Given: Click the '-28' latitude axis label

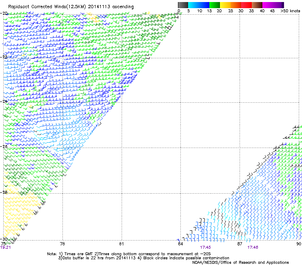Looking at the screenshot, I should pos(4,192).
